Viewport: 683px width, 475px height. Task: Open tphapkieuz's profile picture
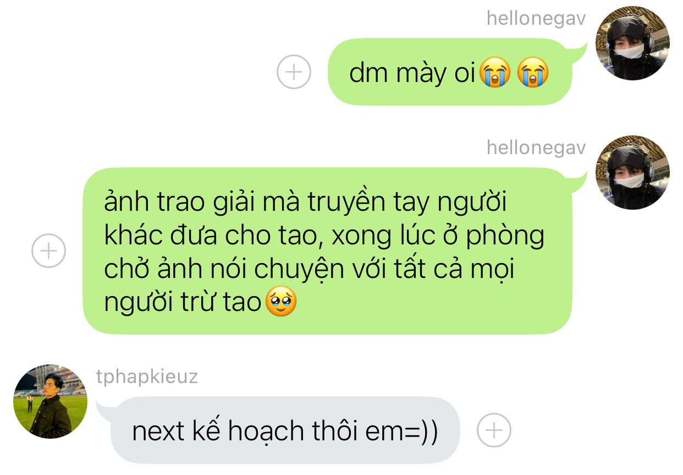tap(50, 401)
